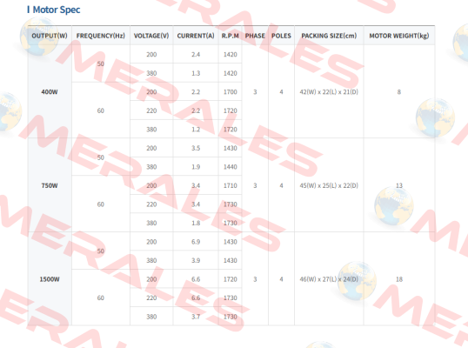Viewport: 468px width, 348px height.
Task: Click the 6.9 current value cell
Action: (x=196, y=242)
